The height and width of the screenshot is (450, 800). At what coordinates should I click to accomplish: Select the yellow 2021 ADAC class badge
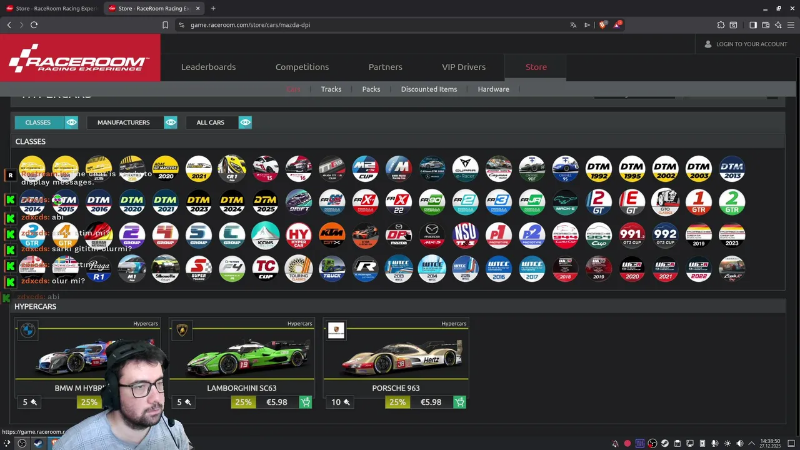pyautogui.click(x=199, y=168)
